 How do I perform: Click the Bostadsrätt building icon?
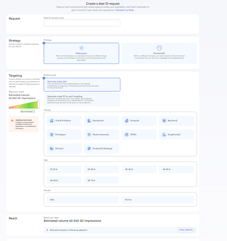pyautogui.click(x=89, y=121)
